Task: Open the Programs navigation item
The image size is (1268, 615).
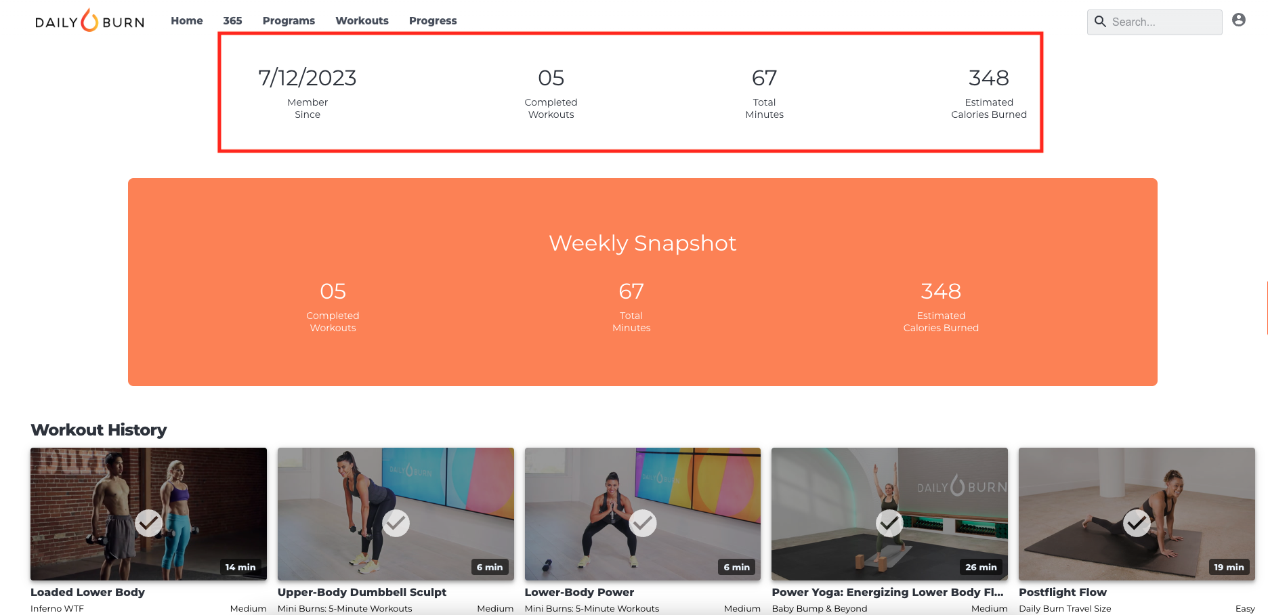Action: 289,20
